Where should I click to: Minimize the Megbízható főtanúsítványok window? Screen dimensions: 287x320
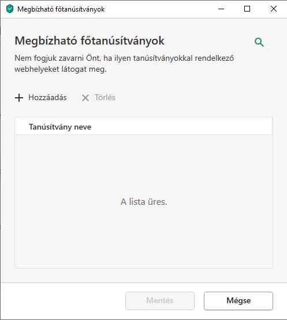pyautogui.click(x=221, y=9)
